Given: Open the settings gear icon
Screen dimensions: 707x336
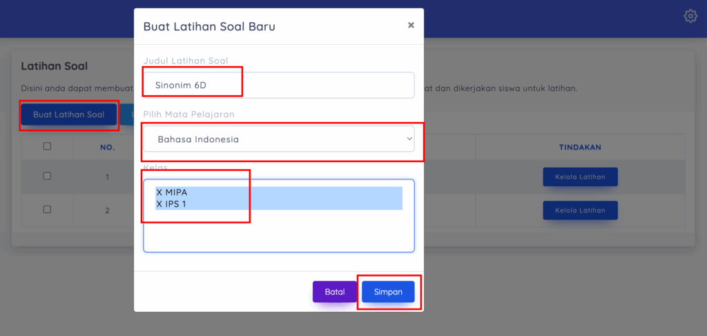Looking at the screenshot, I should coord(690,16).
